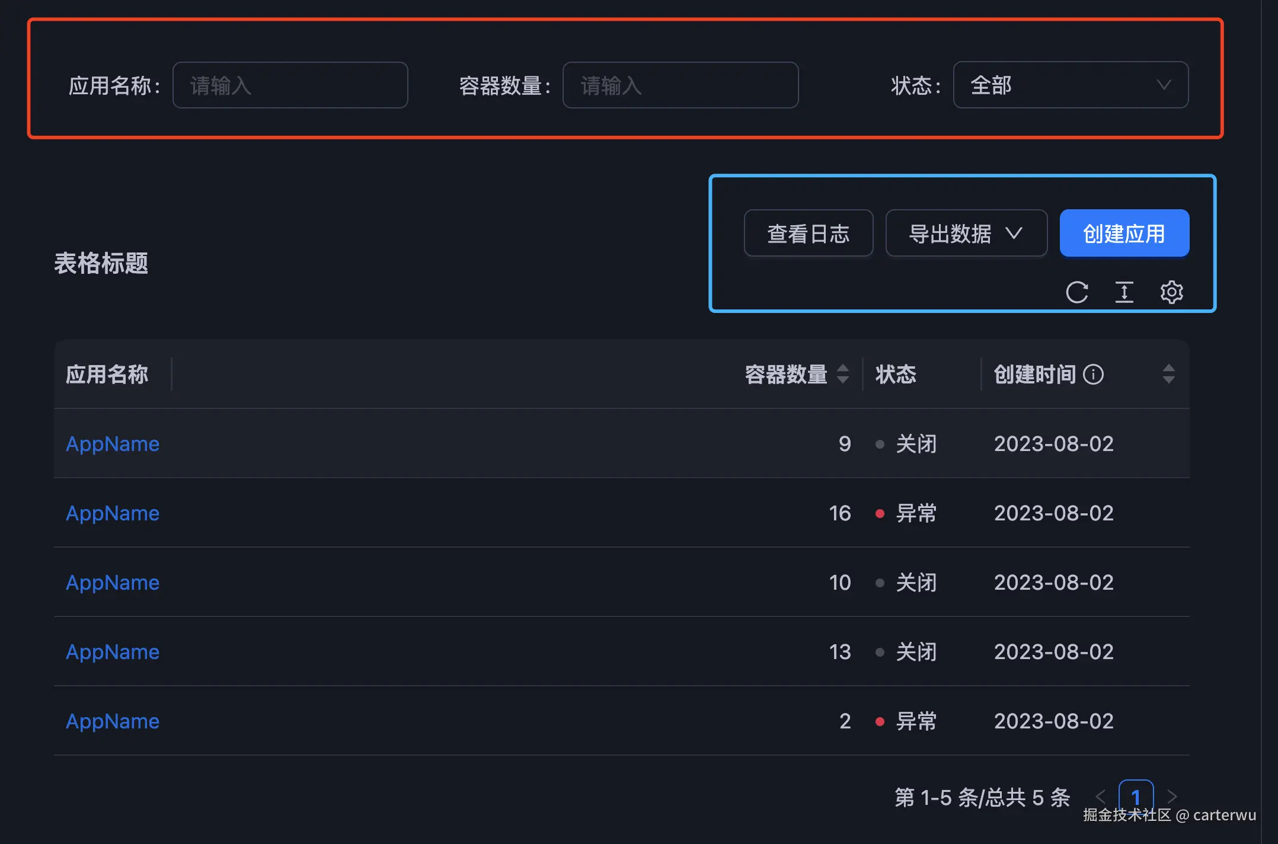The image size is (1278, 844).
Task: Open AppName link with 13 containers
Action: [x=113, y=652]
